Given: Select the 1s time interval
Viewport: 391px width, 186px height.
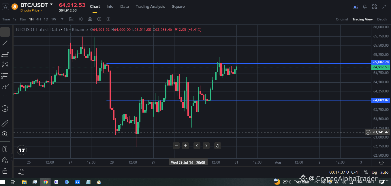Looking at the screenshot, I should click(x=15, y=19).
